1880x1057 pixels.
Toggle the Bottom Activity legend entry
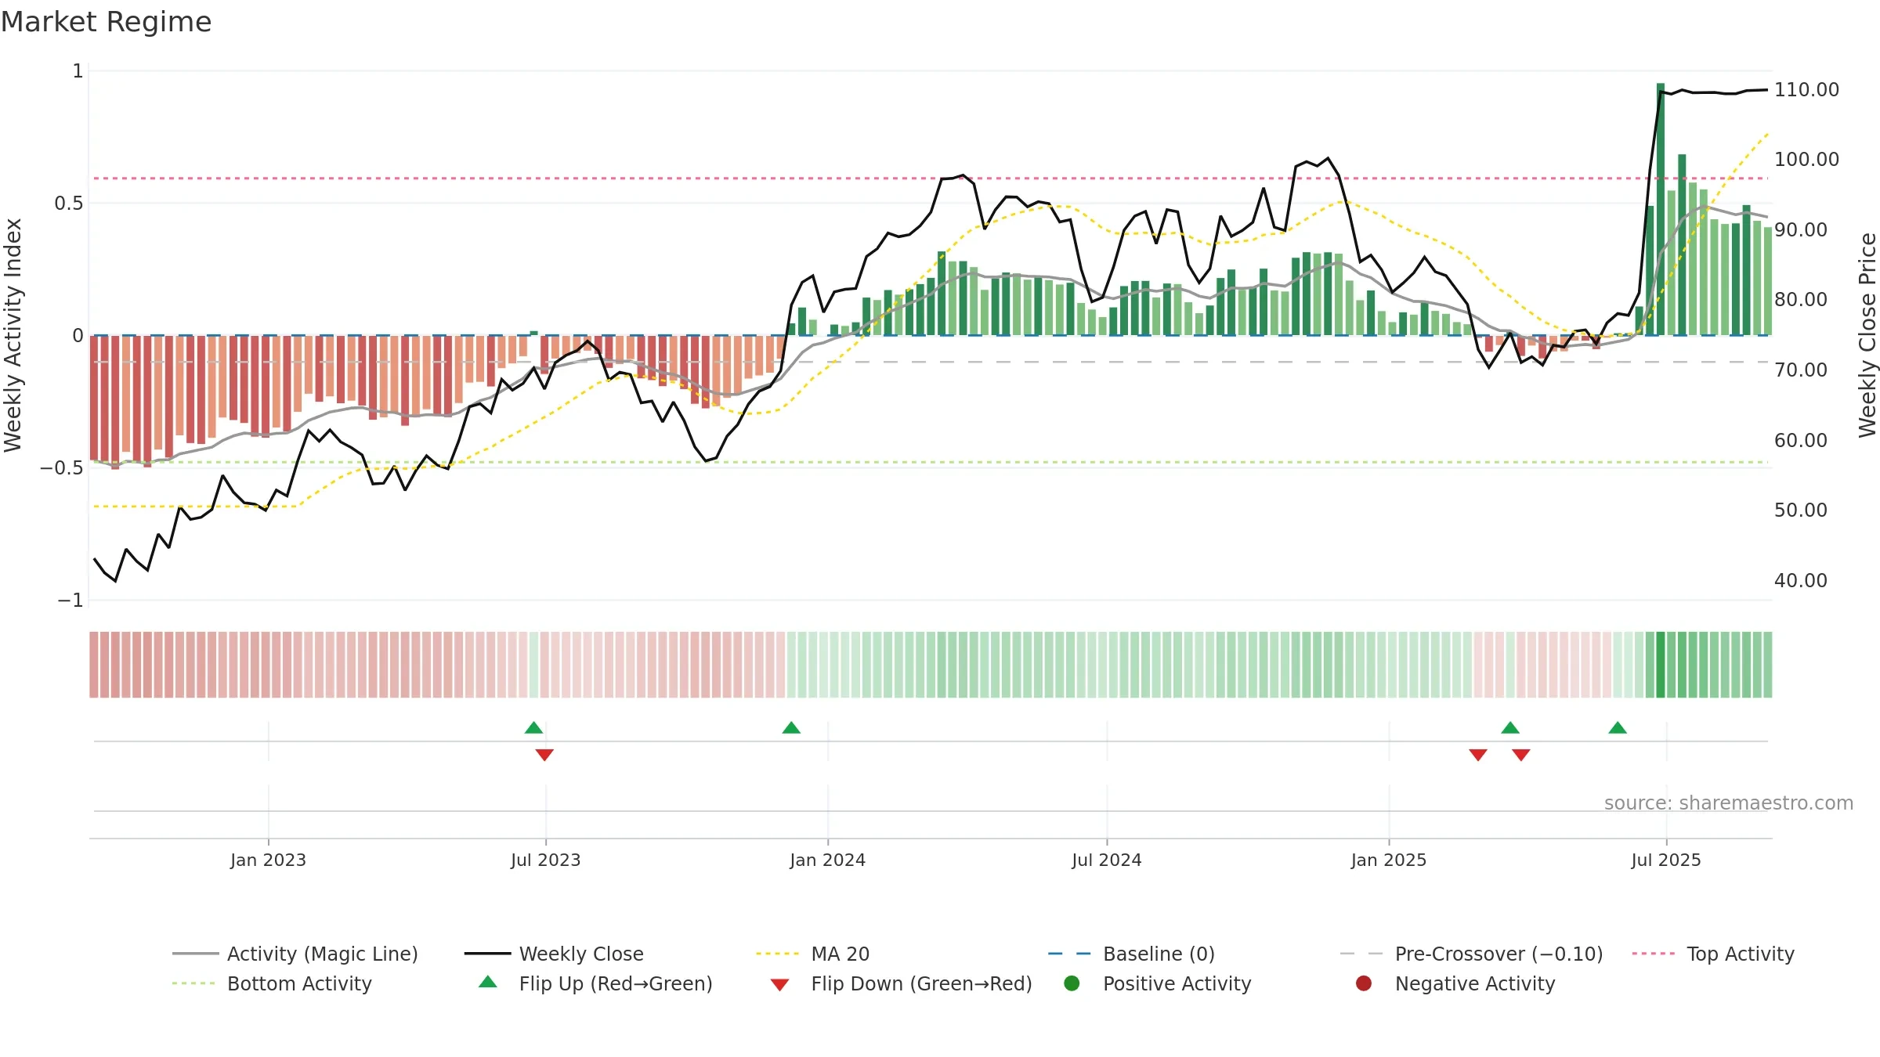tap(272, 983)
